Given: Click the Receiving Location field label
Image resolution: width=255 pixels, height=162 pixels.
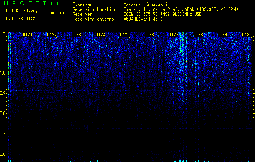Looking at the screenshot, I should [x=94, y=9].
